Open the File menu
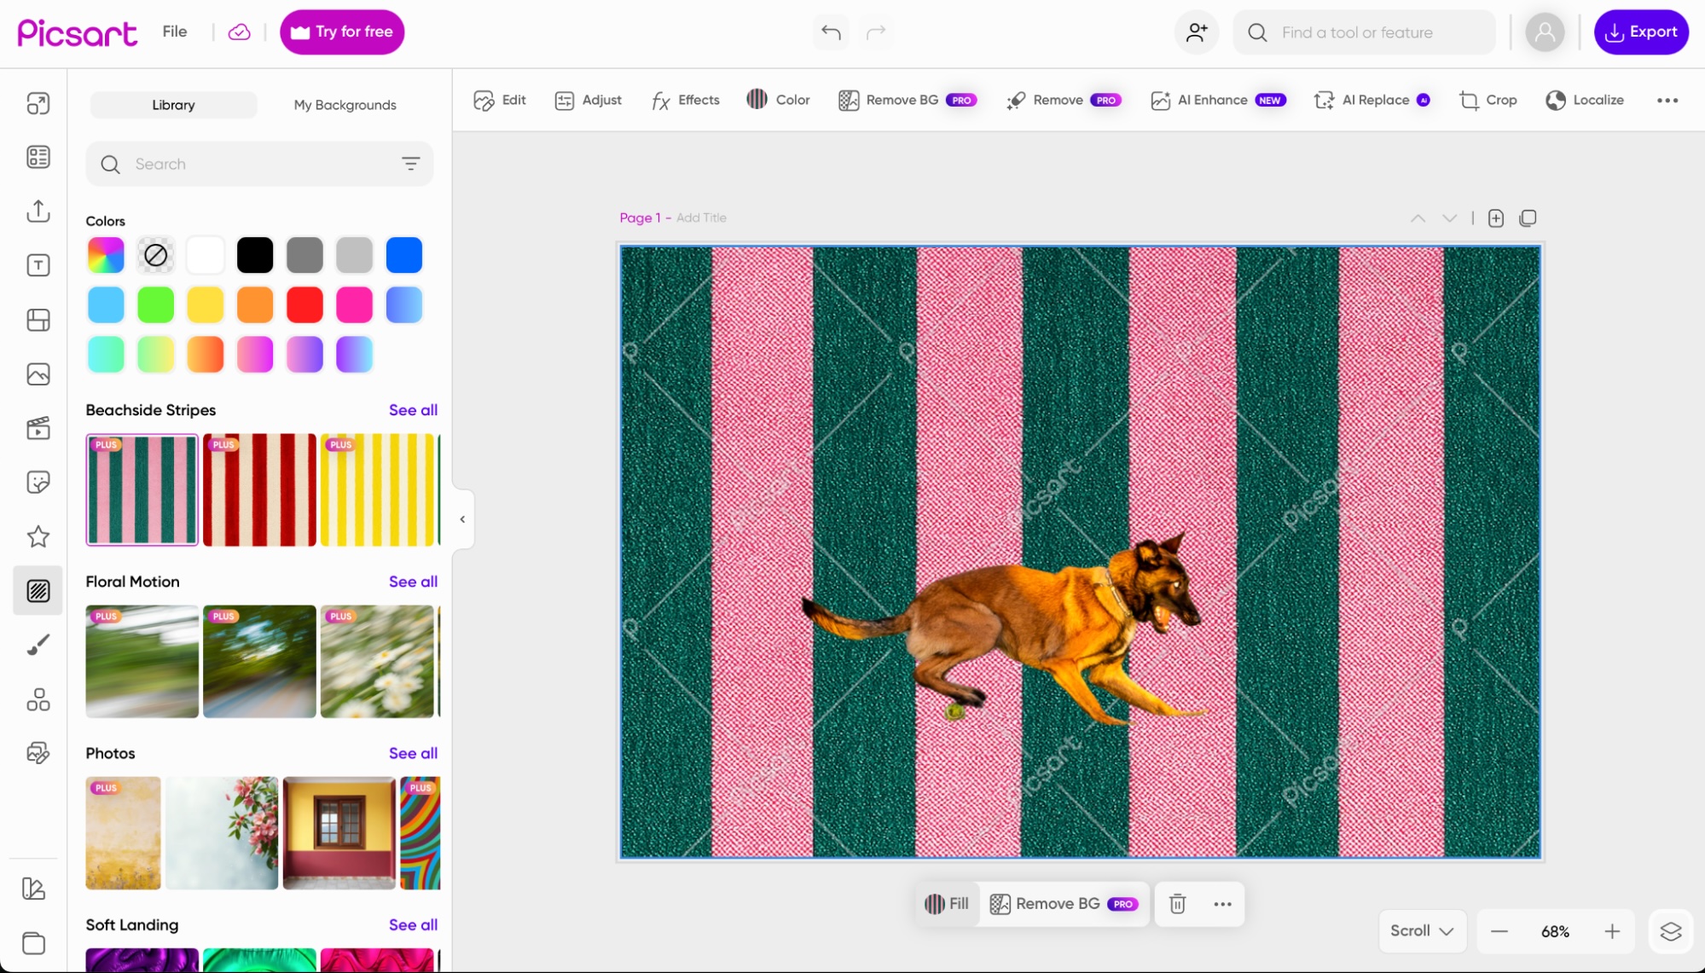 pyautogui.click(x=175, y=32)
